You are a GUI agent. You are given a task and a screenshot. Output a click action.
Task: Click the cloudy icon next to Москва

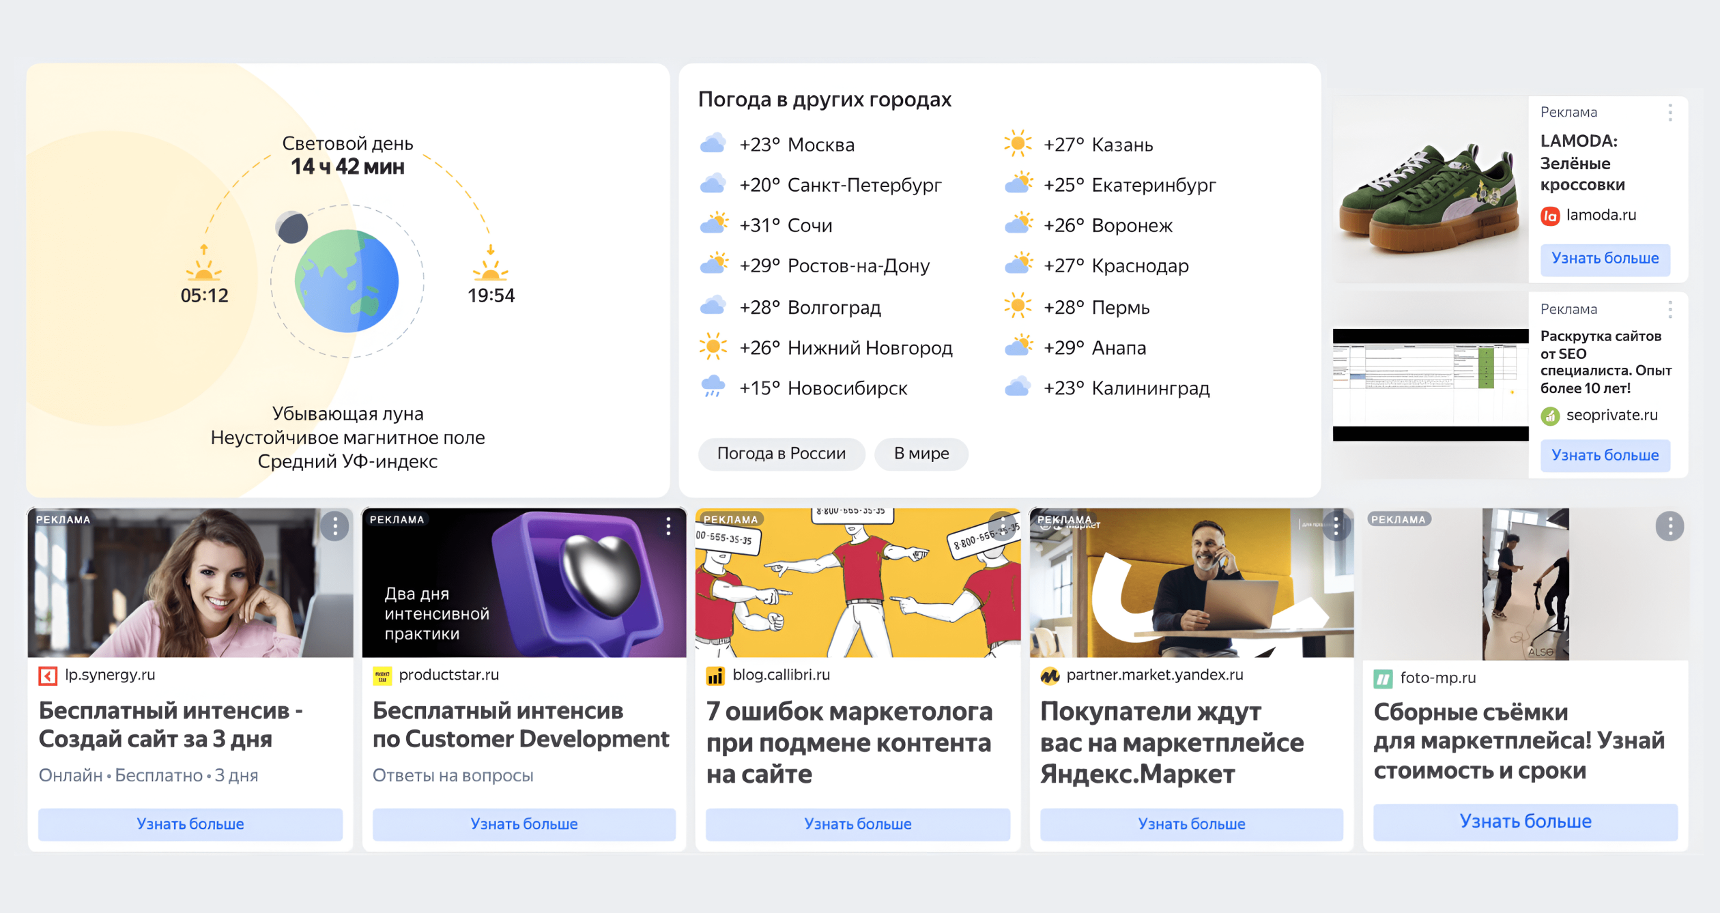[x=713, y=144]
